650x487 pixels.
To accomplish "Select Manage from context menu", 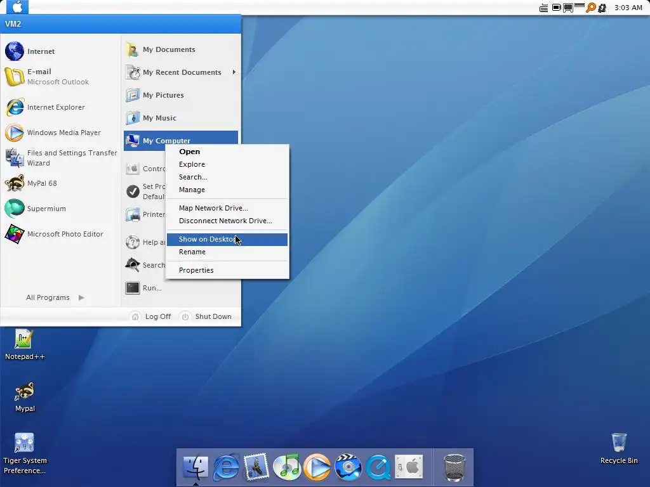I will point(227,190).
